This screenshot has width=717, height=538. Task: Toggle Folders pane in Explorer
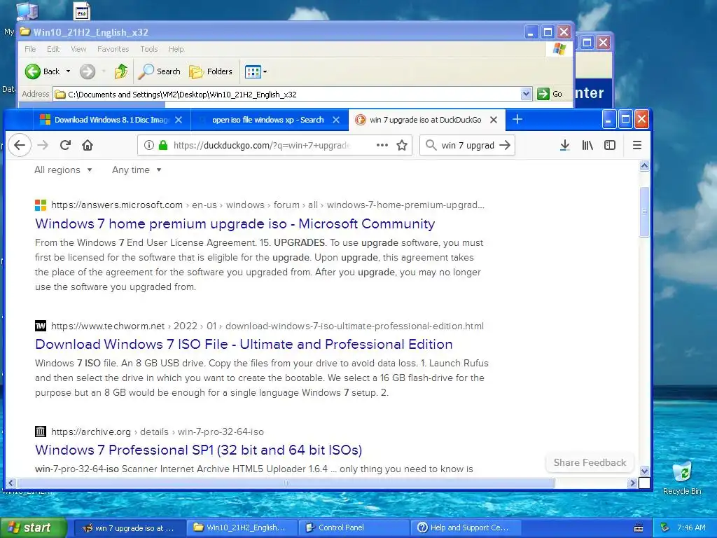click(x=211, y=71)
